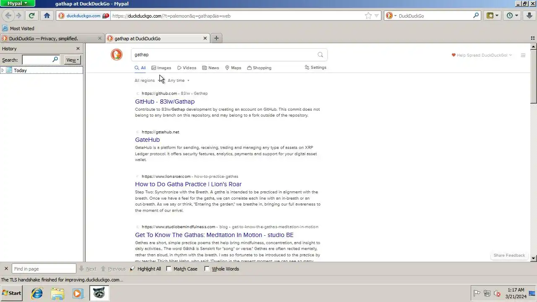The height and width of the screenshot is (302, 537).
Task: Switch to 'DuckDuckGo — Privacy, simplified.' tab
Action: pyautogui.click(x=52, y=38)
